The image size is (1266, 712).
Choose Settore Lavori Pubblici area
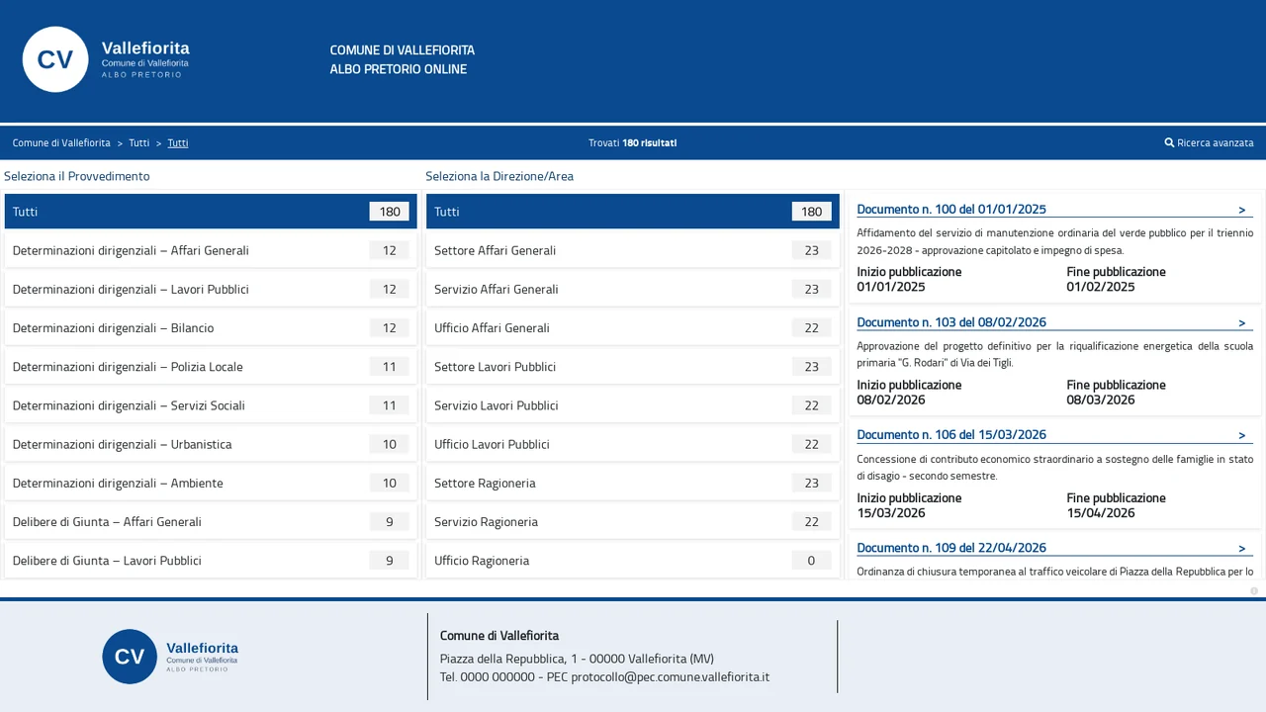(x=633, y=367)
